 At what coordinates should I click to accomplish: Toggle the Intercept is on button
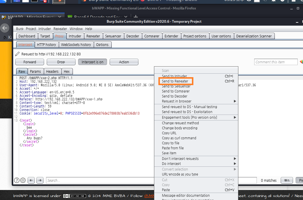(92, 62)
